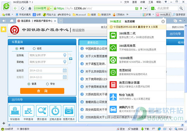The image size is (187, 131).
Task: Select the 往返 round-trip radio button
Action: pos(34,49)
